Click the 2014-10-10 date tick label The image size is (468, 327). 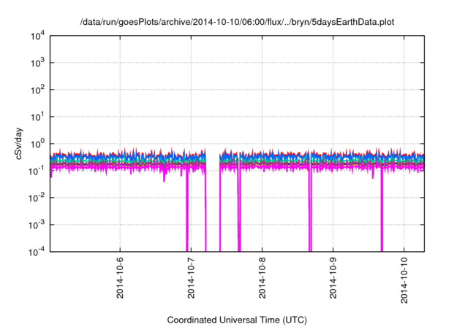[404, 280]
